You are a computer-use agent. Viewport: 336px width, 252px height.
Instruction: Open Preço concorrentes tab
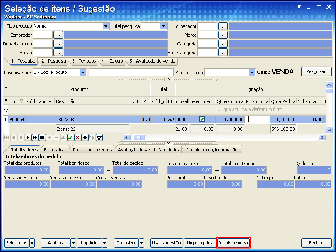(x=92, y=150)
